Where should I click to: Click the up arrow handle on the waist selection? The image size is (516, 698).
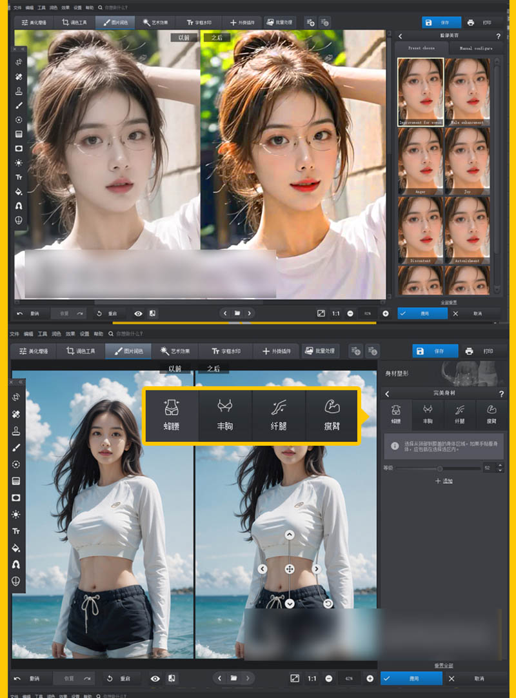(x=290, y=535)
